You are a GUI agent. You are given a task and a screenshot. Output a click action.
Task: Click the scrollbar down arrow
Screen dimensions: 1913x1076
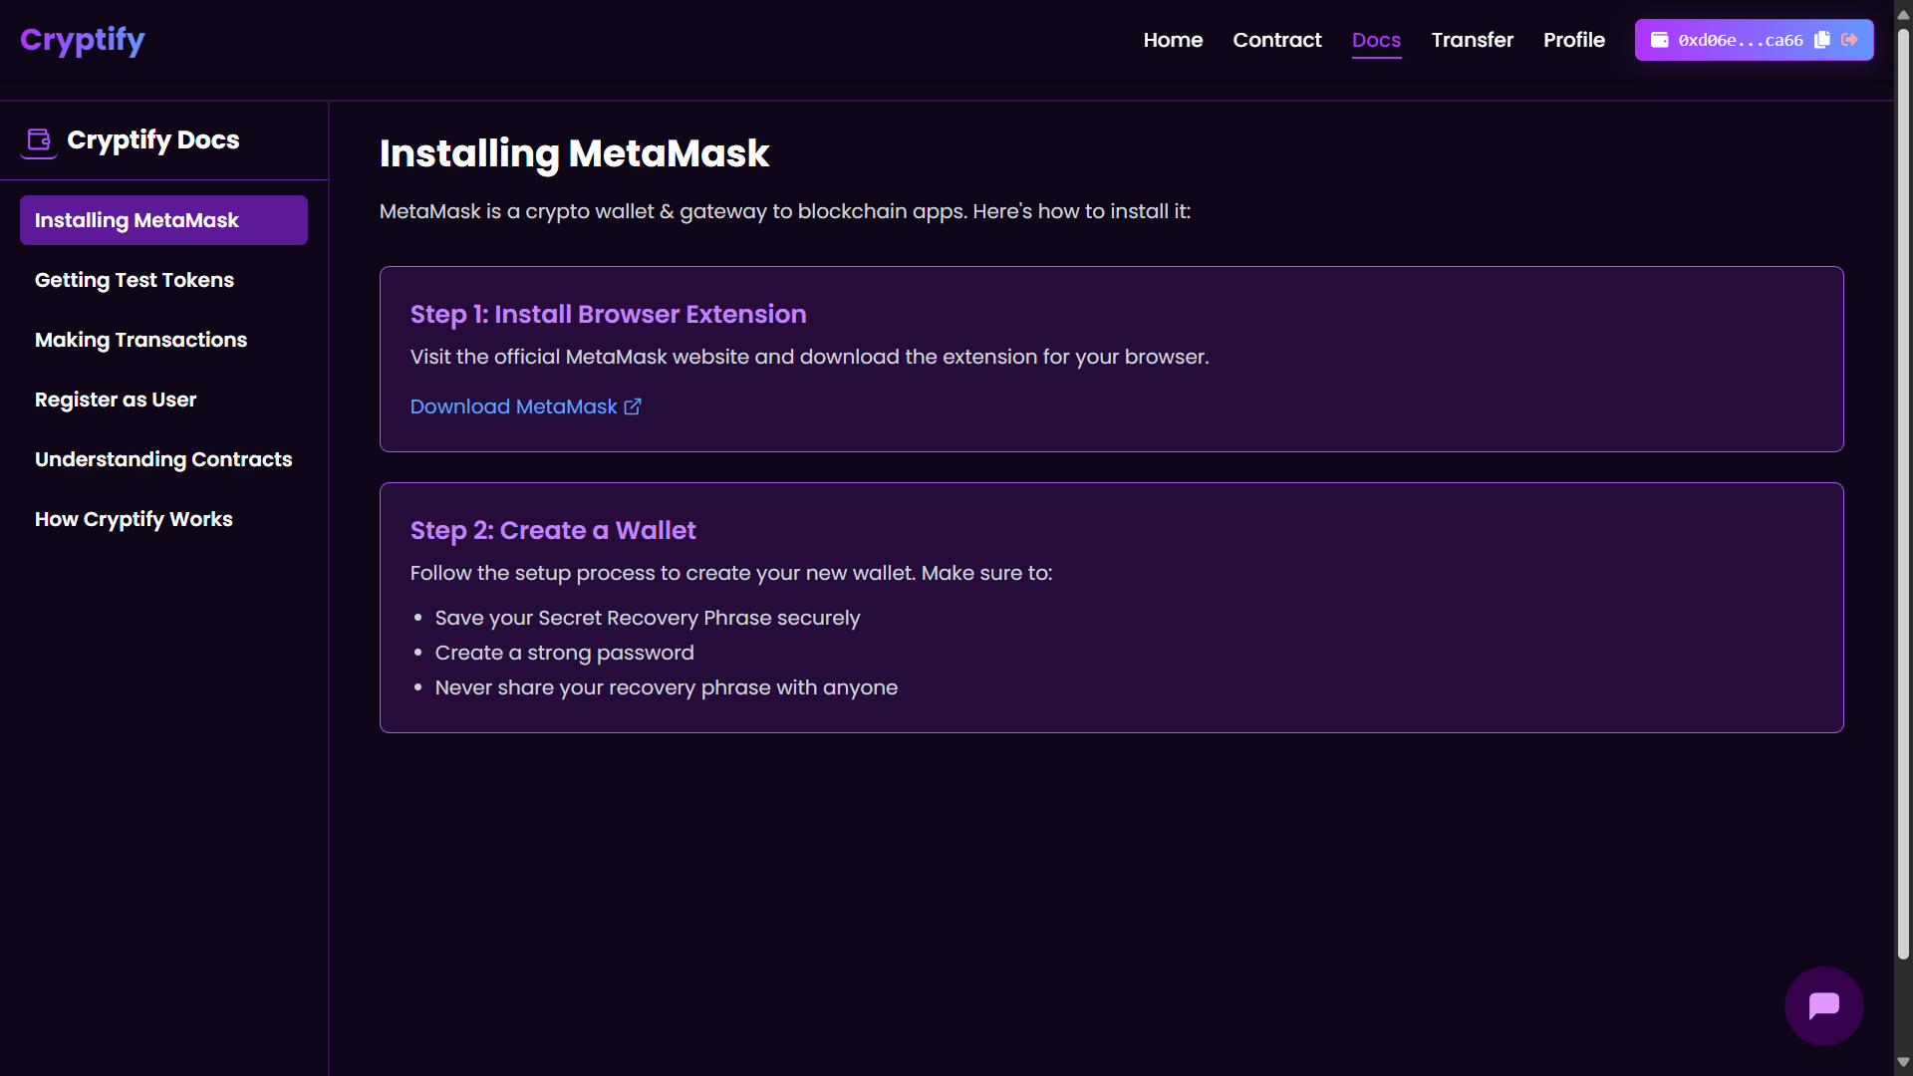point(1903,1062)
